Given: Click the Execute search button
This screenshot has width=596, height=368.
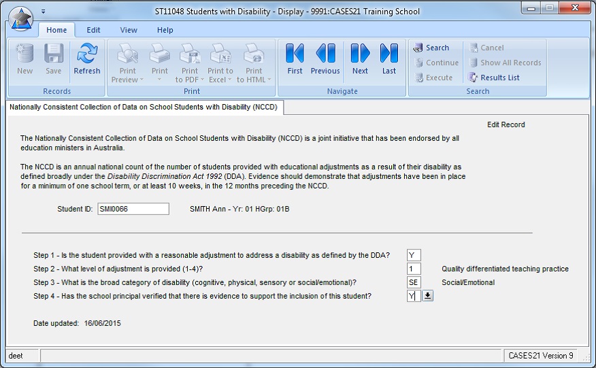Looking at the screenshot, I should click(x=433, y=78).
